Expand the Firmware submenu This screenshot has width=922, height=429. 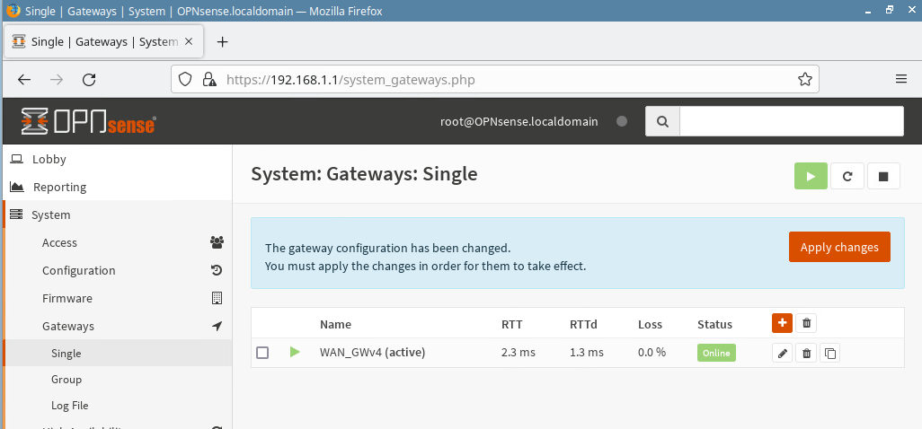pyautogui.click(x=66, y=299)
